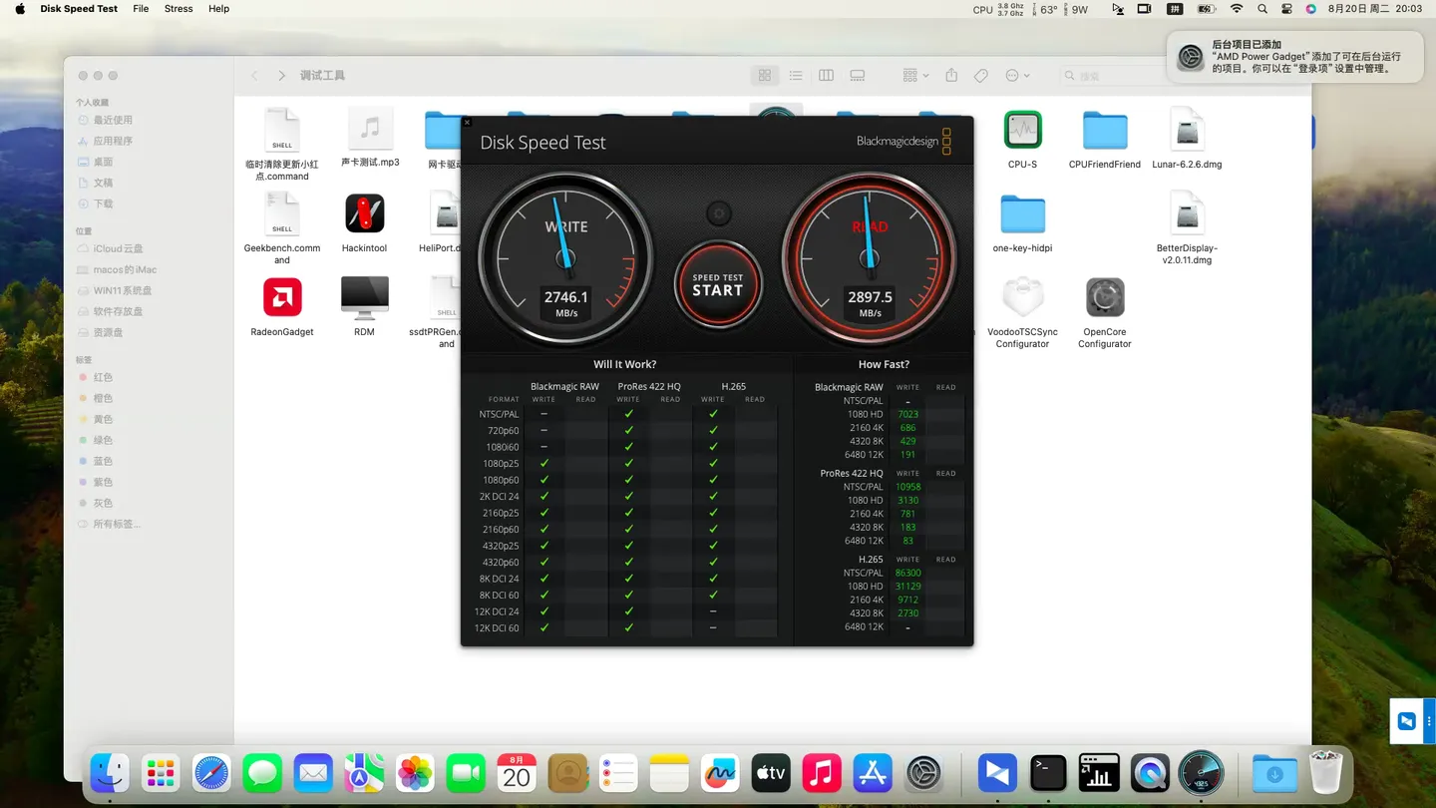Open Terminal from the Dock

(x=1048, y=773)
